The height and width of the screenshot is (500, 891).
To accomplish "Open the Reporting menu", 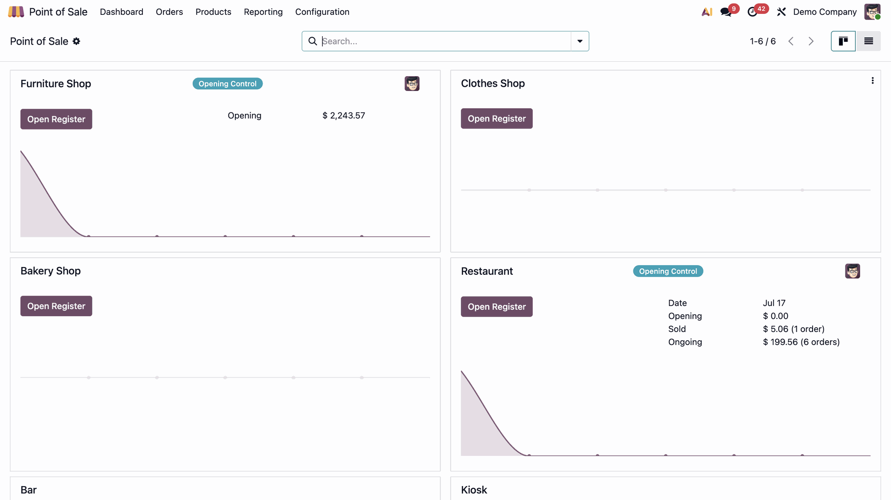I will click(x=263, y=12).
